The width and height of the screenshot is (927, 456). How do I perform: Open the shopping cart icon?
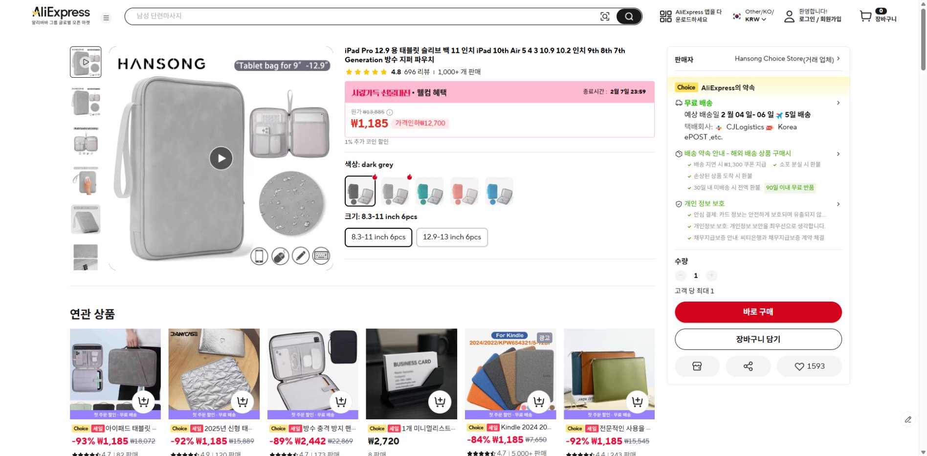pos(865,16)
